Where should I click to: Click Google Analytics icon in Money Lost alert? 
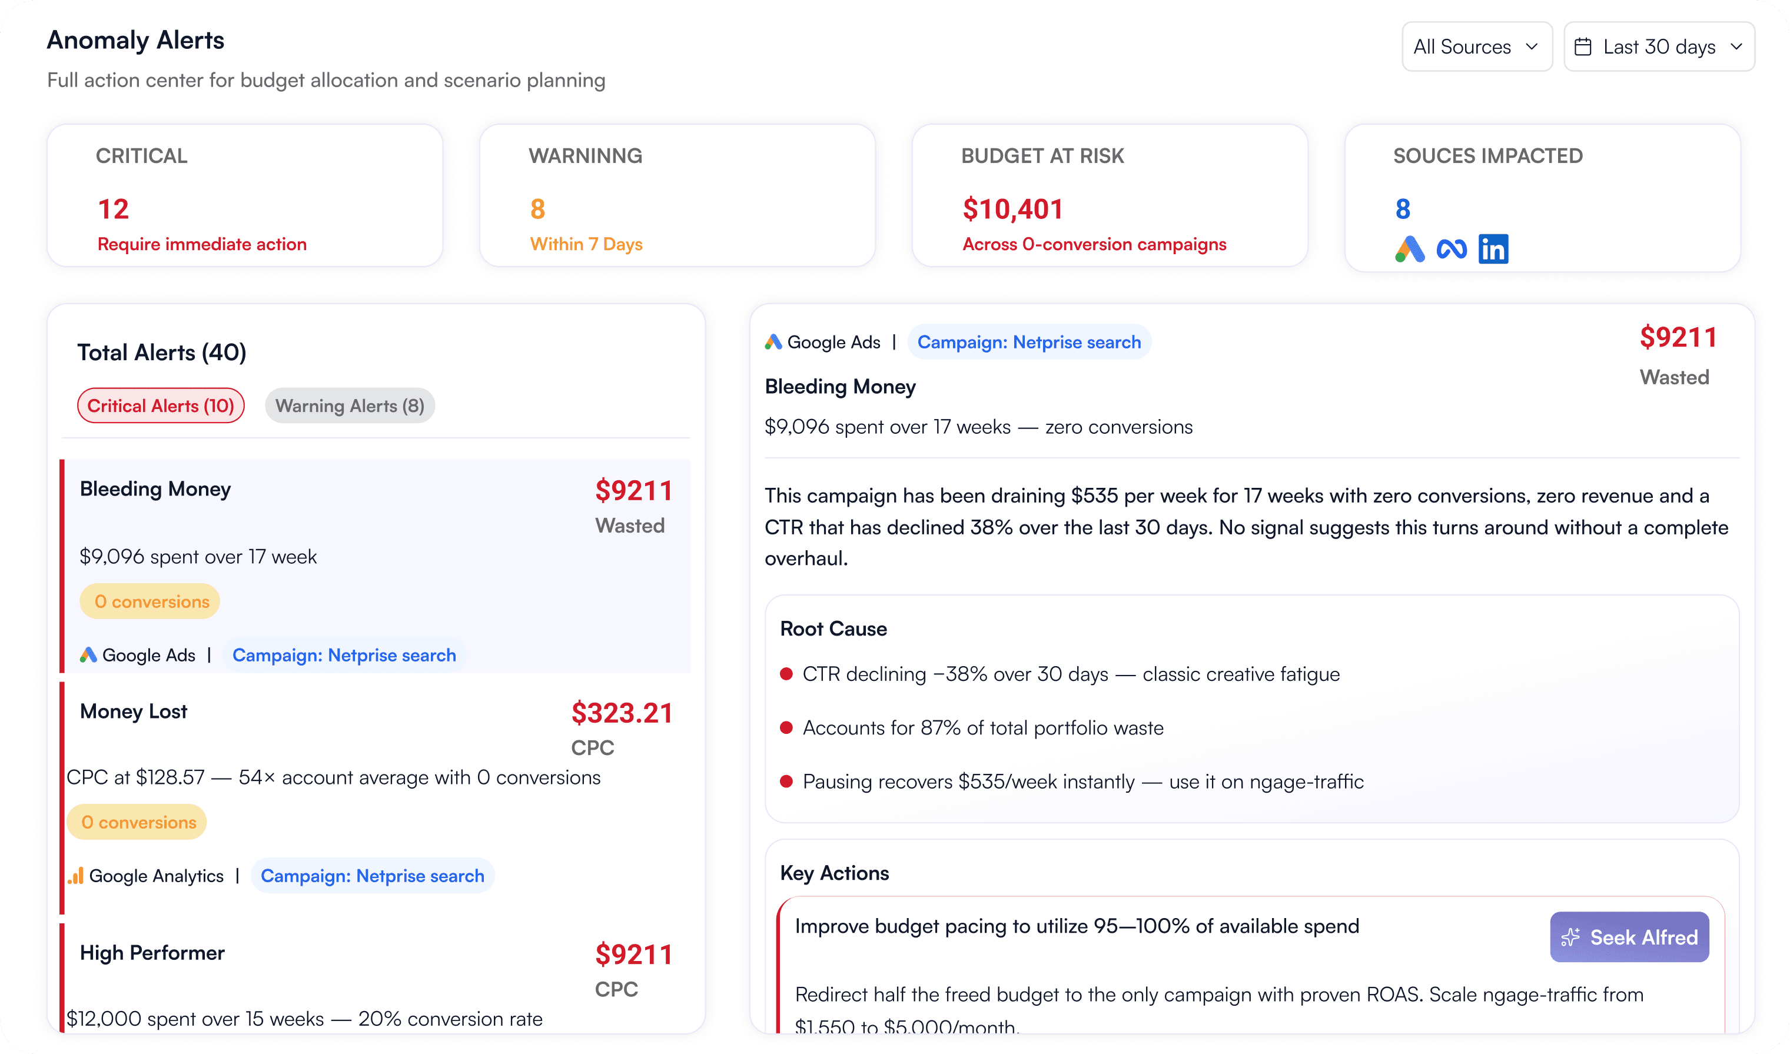(76, 876)
